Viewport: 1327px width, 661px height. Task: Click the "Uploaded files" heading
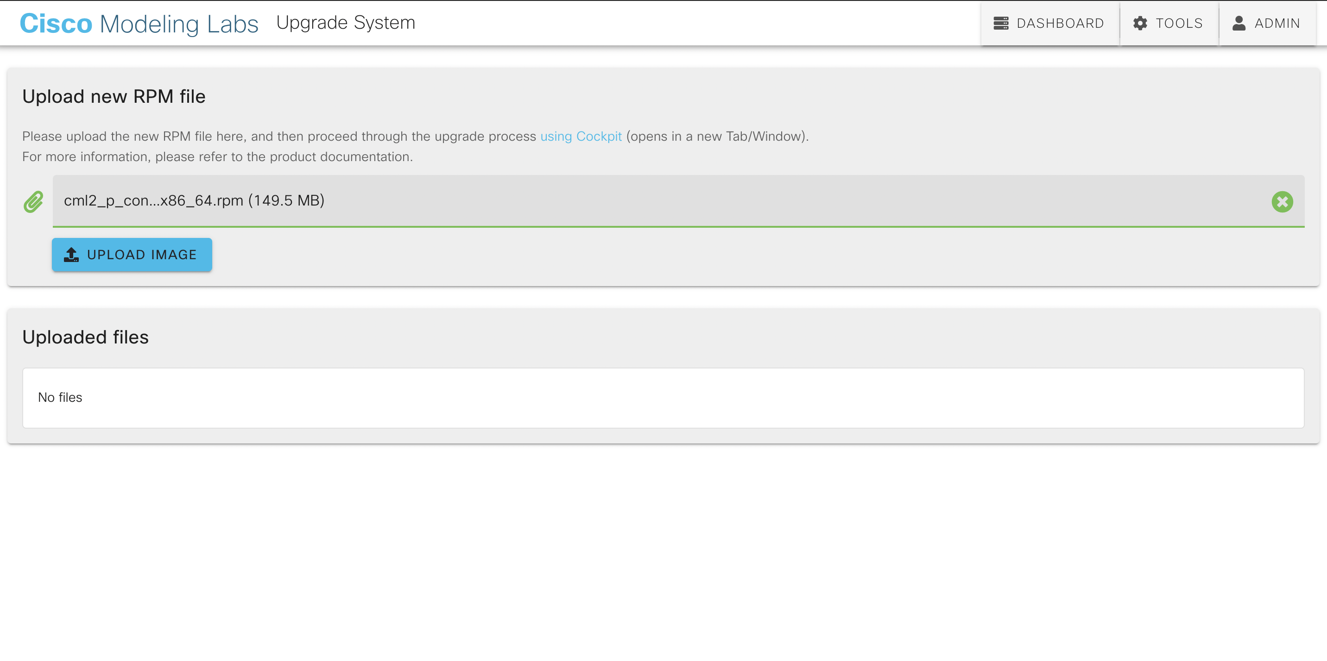pos(86,337)
